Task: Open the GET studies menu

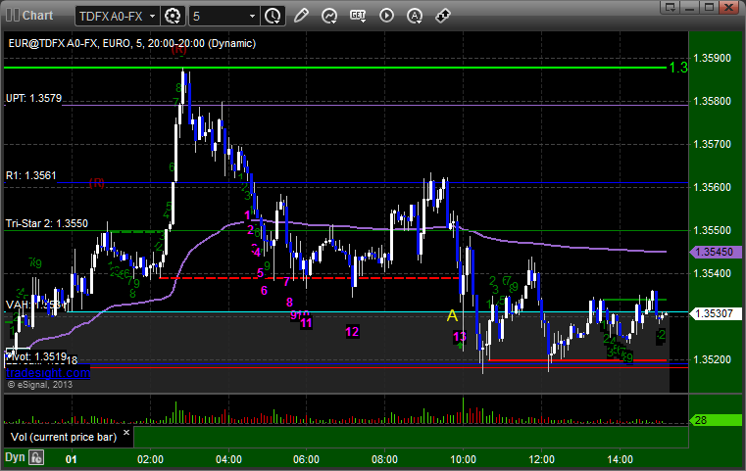Action: tap(358, 16)
